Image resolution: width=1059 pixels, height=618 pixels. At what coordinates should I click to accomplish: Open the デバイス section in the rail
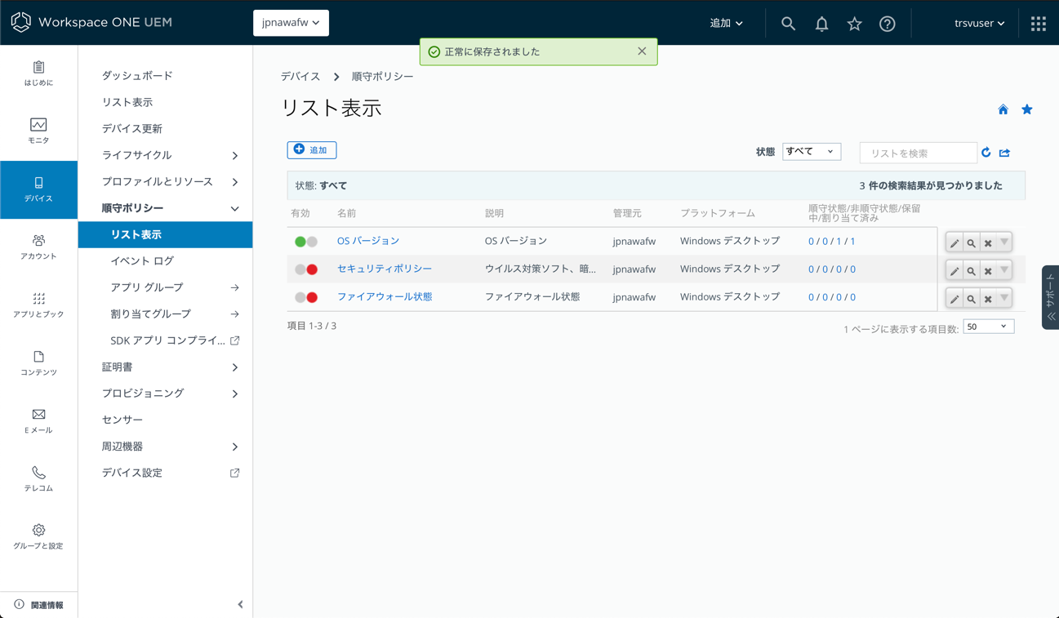coord(38,189)
